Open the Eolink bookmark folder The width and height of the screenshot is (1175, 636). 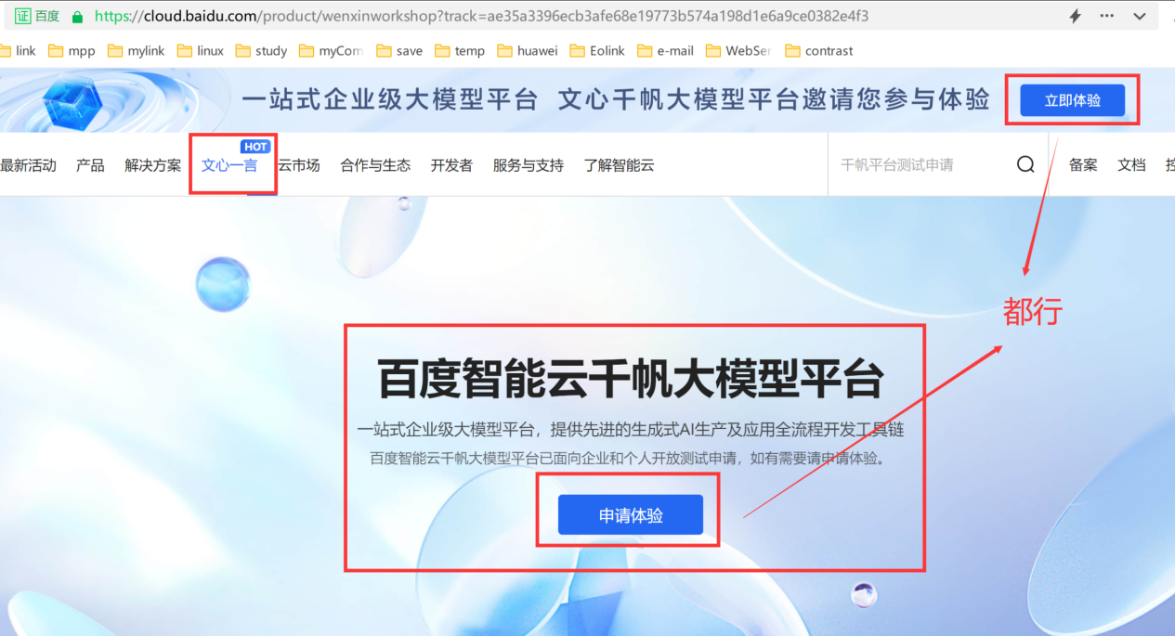click(x=597, y=51)
